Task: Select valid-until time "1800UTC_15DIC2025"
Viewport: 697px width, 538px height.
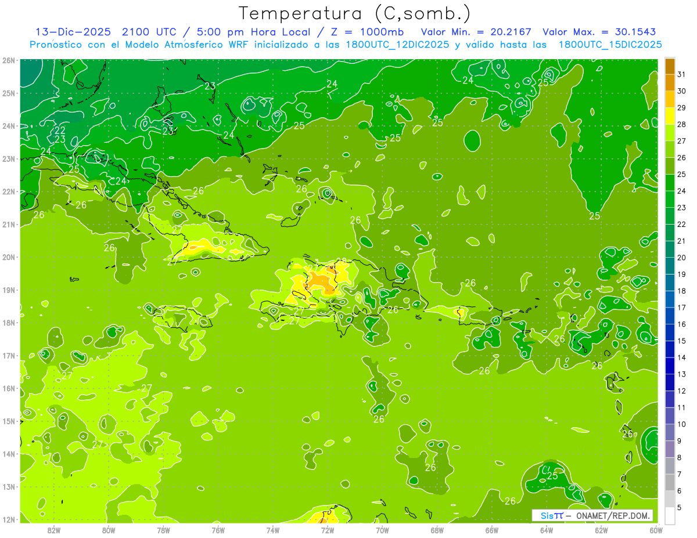Action: tap(610, 45)
